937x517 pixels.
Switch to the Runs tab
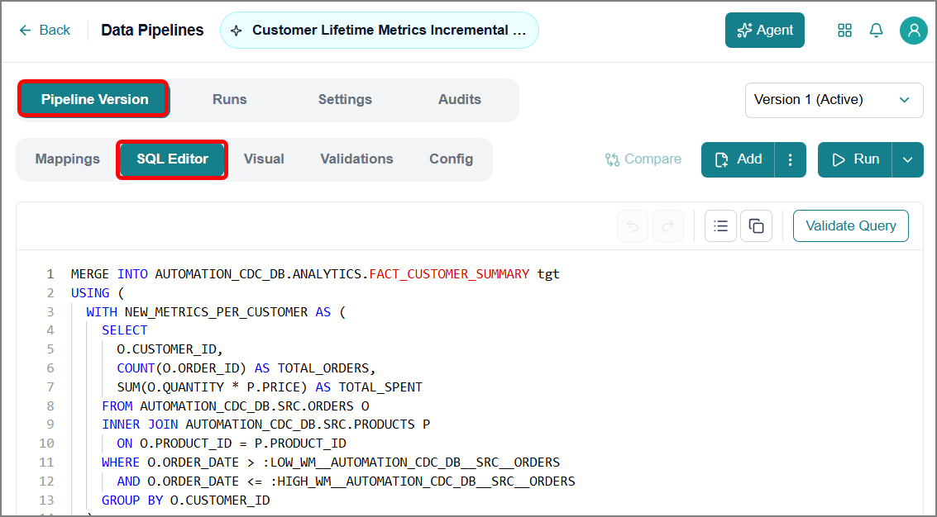coord(229,99)
